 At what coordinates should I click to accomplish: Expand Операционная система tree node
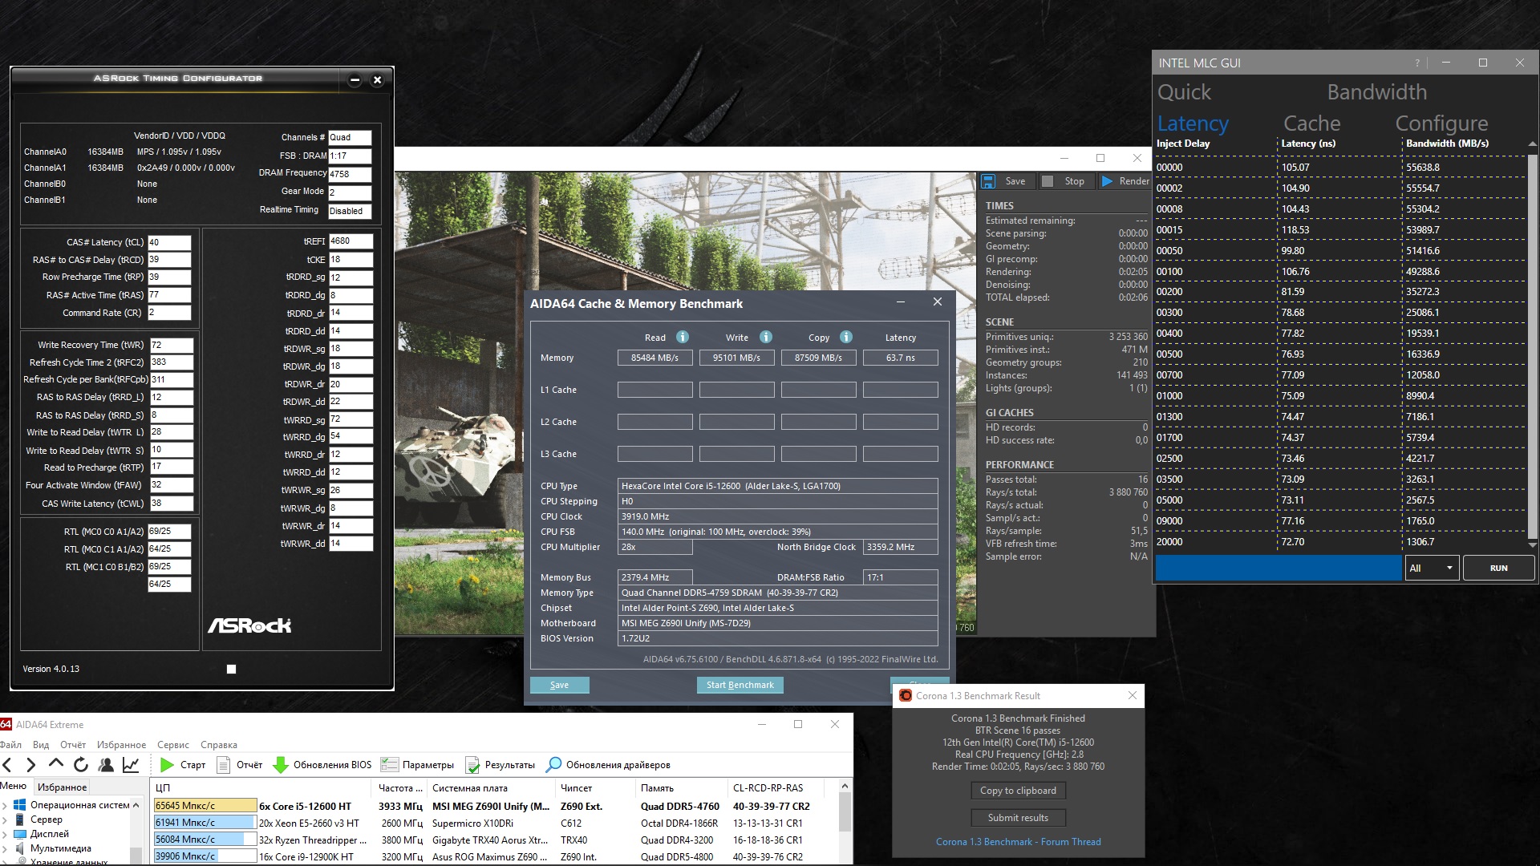point(6,805)
